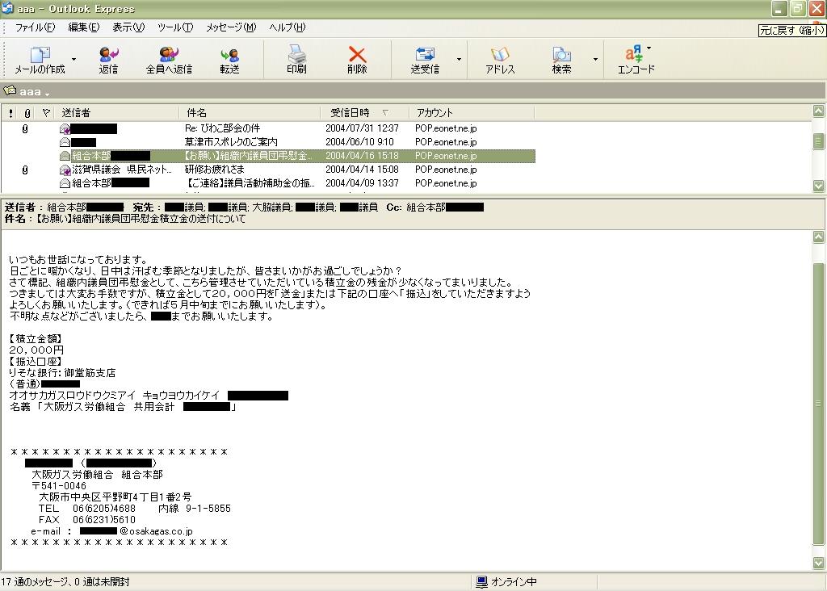
Task: Click the オンライン中 status text
Action: (514, 581)
